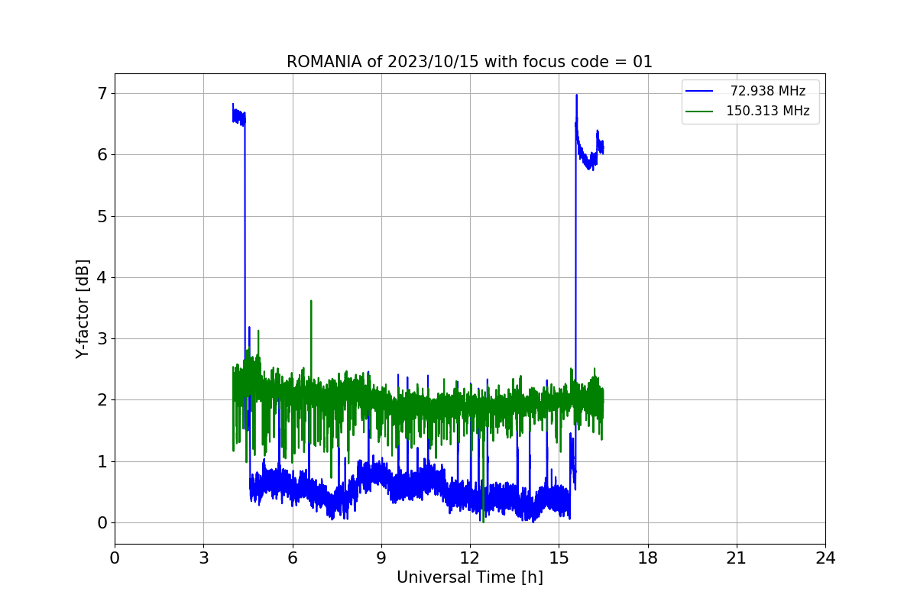
Task: Click the 72.938 MHz legend label
Action: pos(767,91)
